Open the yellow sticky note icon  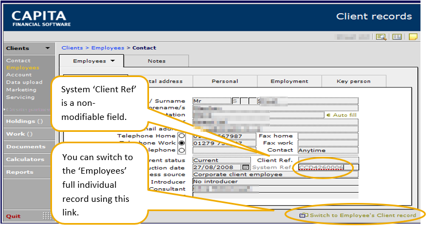413,37
